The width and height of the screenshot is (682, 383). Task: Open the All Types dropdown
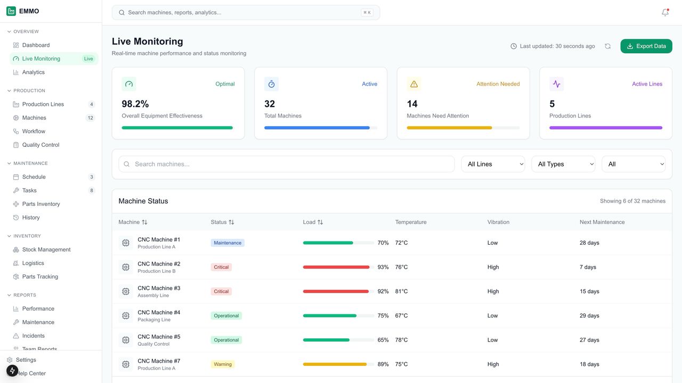pyautogui.click(x=563, y=164)
